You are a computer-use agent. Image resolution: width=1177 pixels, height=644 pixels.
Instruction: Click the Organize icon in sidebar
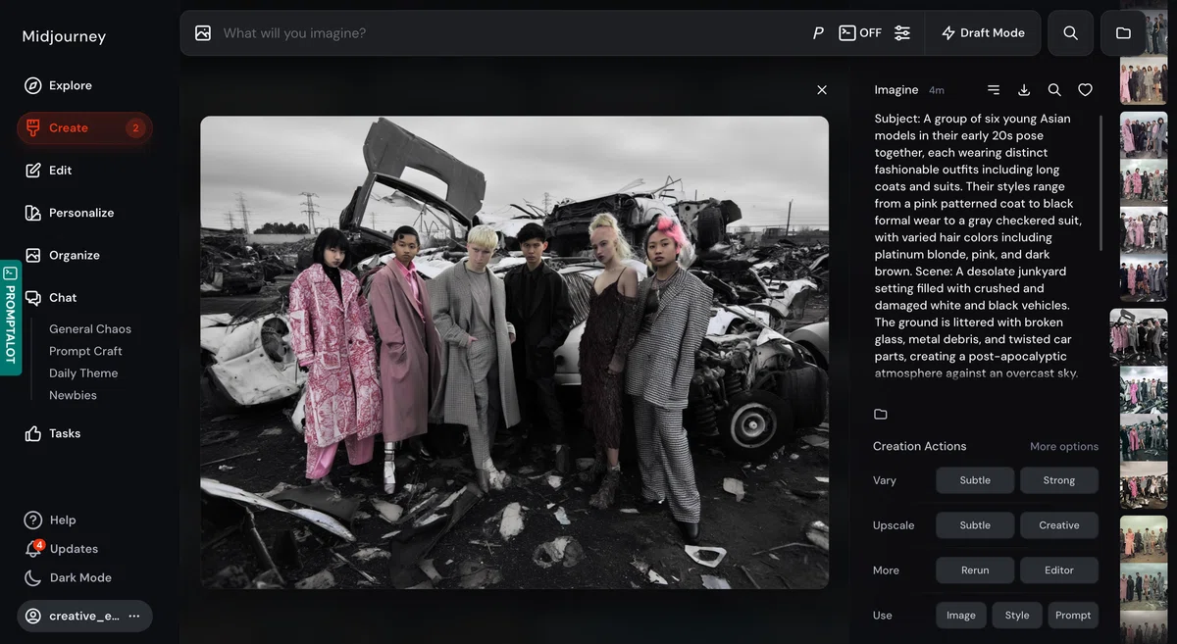click(x=33, y=255)
